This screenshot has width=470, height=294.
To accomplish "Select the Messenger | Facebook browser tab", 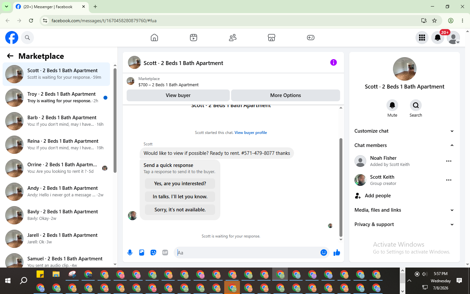I will click(x=51, y=7).
